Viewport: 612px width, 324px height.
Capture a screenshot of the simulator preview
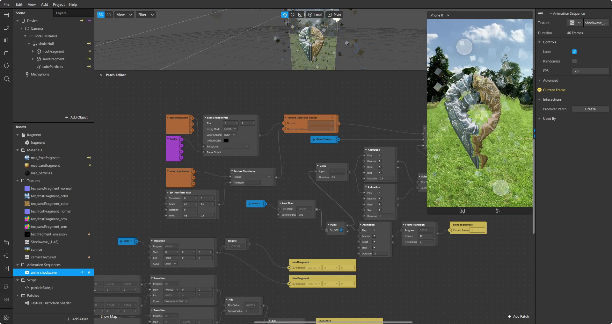pyautogui.click(x=462, y=211)
